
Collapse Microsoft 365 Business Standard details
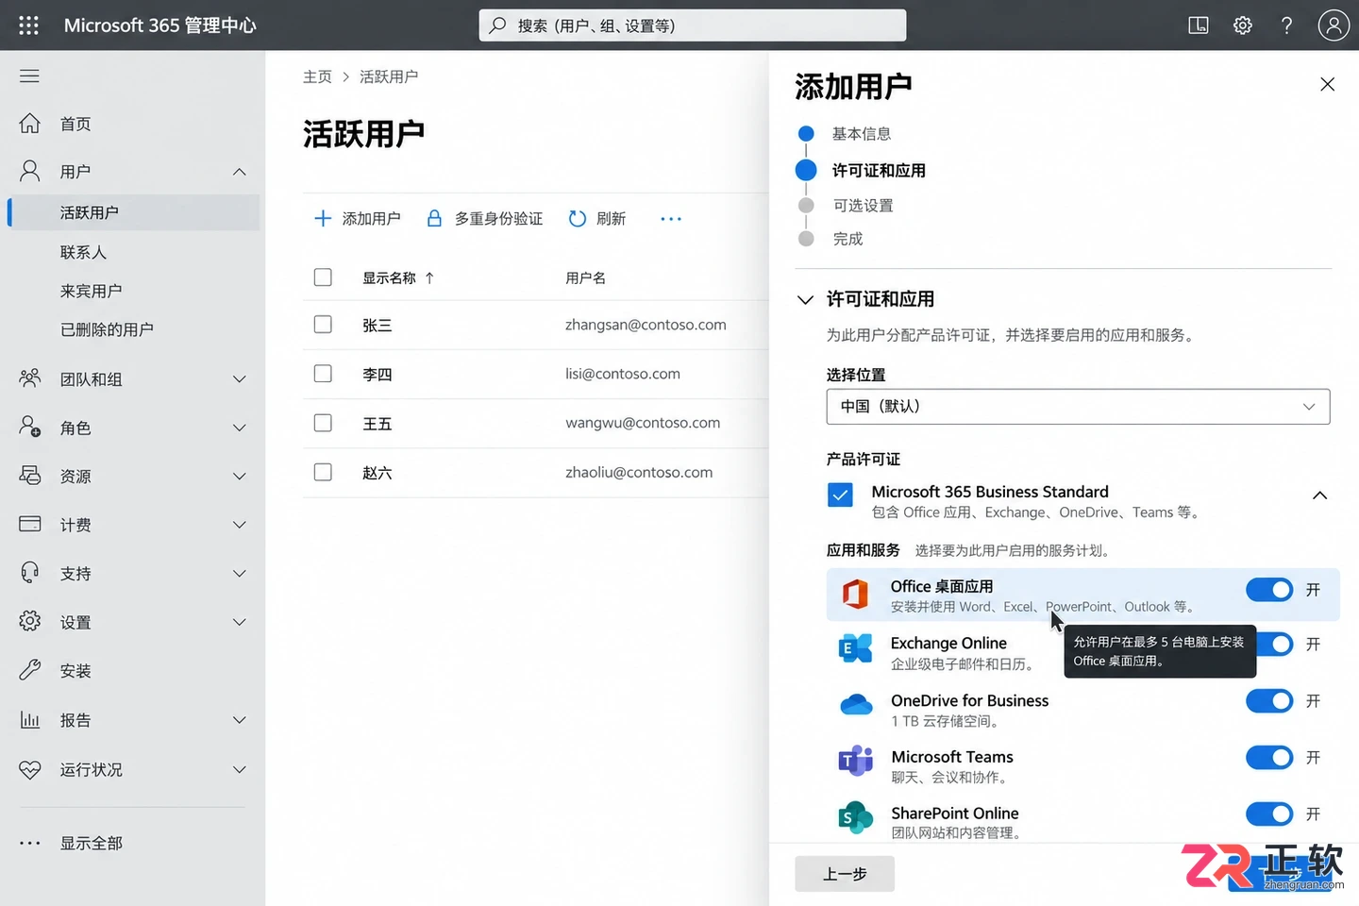1319,495
